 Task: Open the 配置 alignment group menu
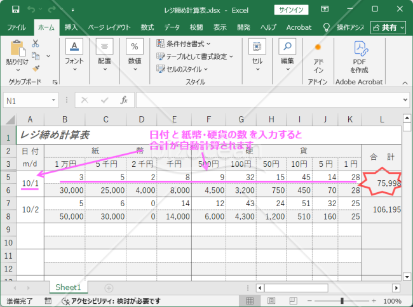(105, 55)
